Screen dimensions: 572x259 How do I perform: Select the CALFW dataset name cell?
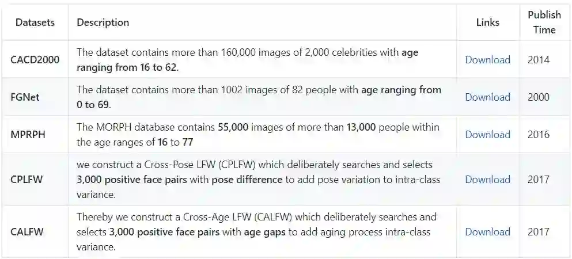point(27,232)
